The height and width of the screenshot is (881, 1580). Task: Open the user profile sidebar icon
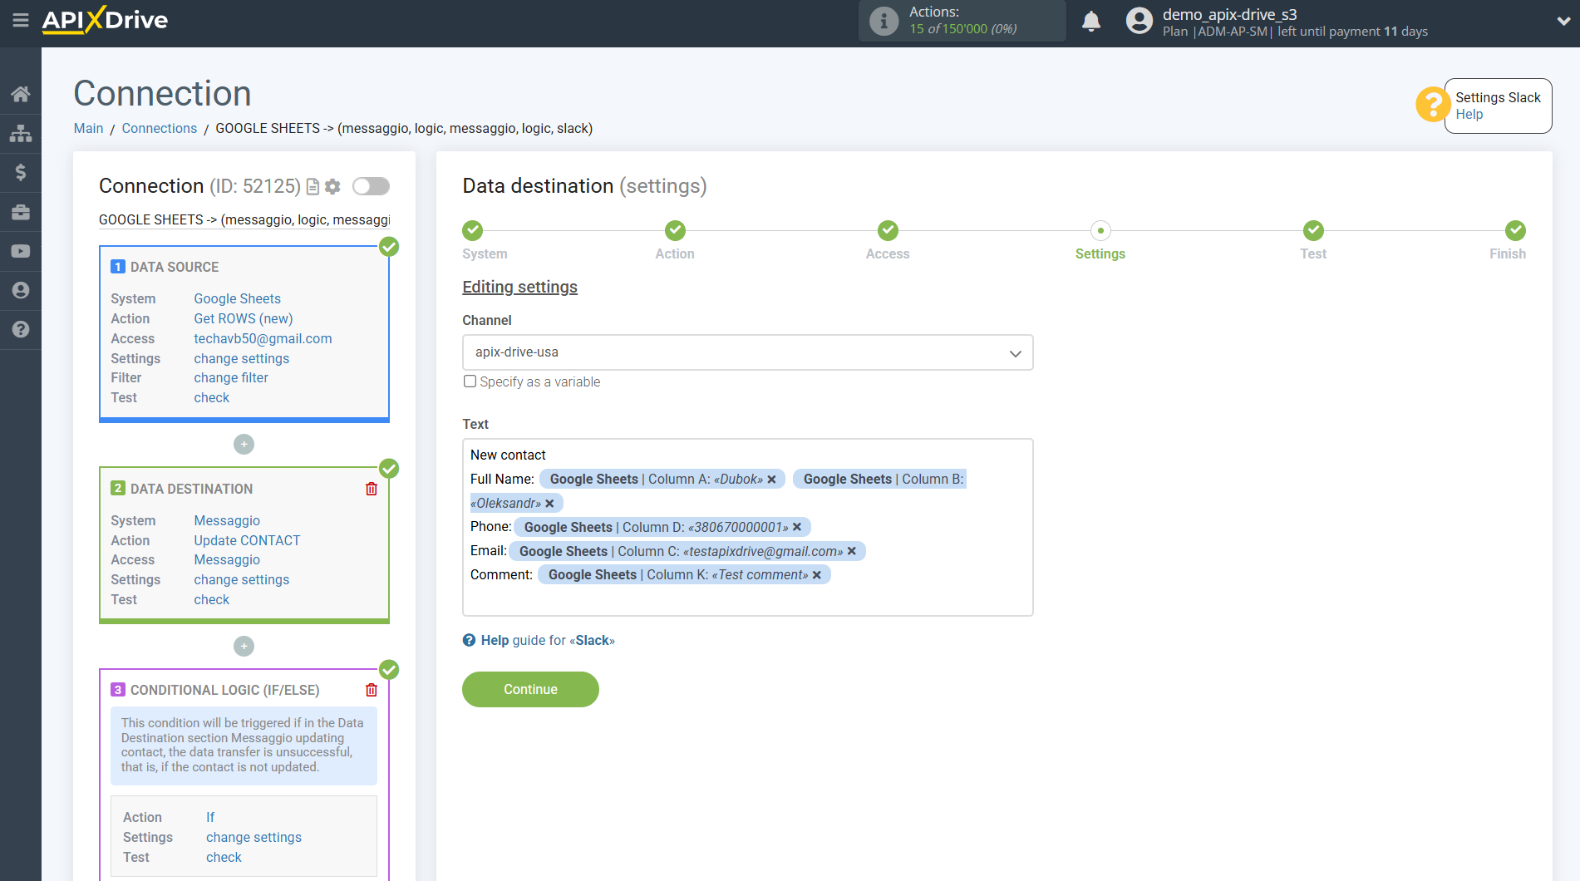click(21, 290)
